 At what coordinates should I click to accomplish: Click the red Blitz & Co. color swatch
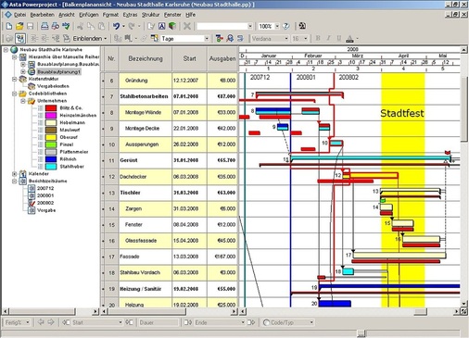pos(51,108)
